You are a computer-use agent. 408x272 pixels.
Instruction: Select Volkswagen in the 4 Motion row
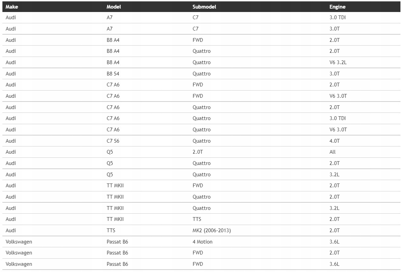coord(19,242)
